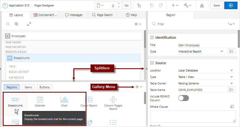Open the Table Owner dropdown
This screenshot has height=127, width=240.
[x=206, y=83]
